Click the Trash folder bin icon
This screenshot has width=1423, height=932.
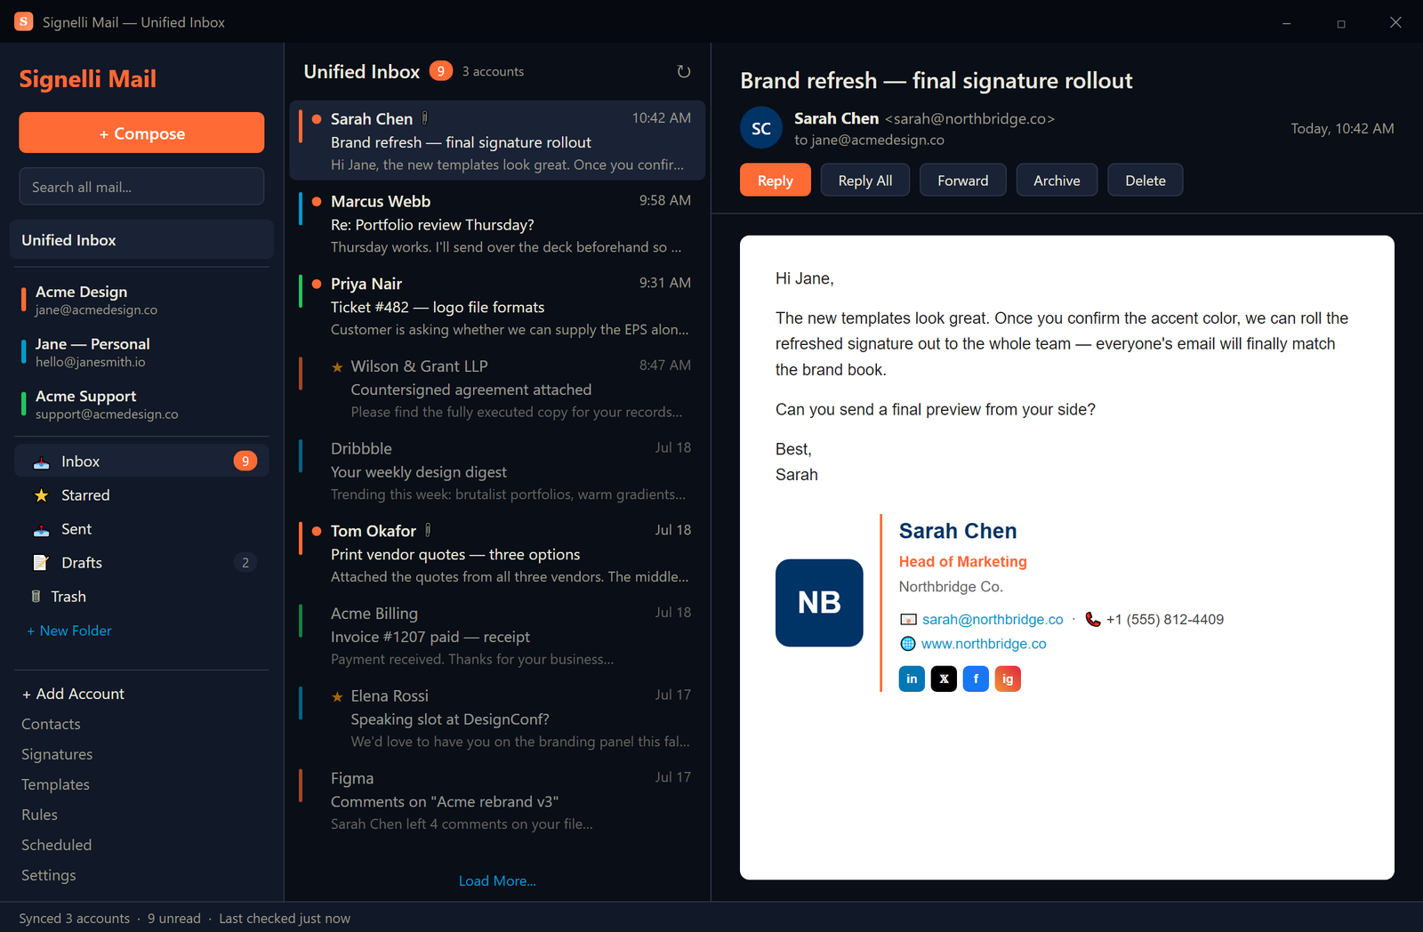click(x=36, y=597)
